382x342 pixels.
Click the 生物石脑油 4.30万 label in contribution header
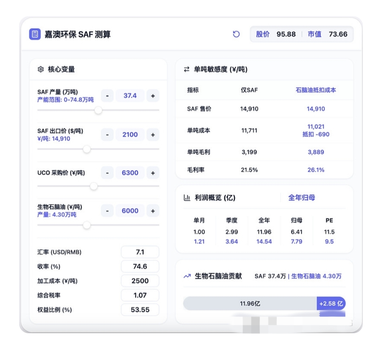click(x=317, y=276)
